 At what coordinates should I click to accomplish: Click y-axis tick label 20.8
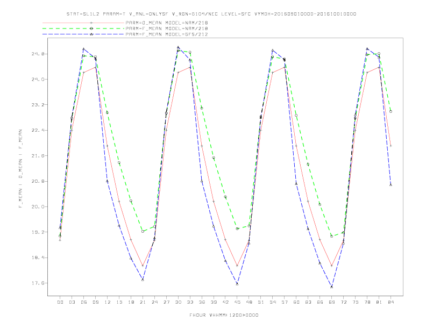click(x=38, y=181)
